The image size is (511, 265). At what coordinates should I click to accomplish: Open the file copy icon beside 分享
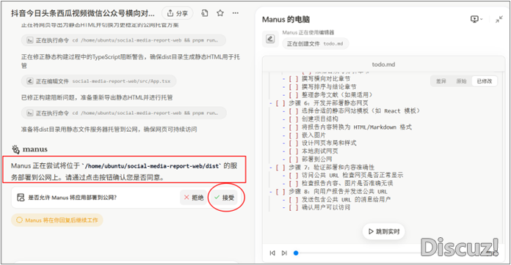pyautogui.click(x=205, y=13)
